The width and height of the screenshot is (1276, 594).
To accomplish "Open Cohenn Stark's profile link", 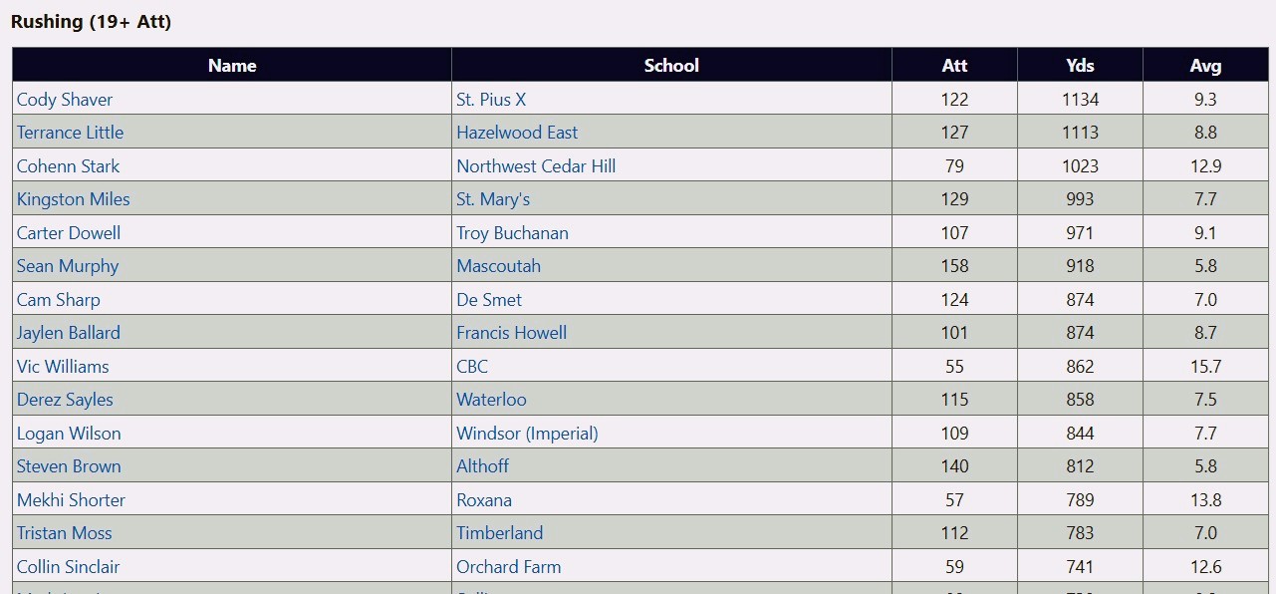I will pos(68,166).
